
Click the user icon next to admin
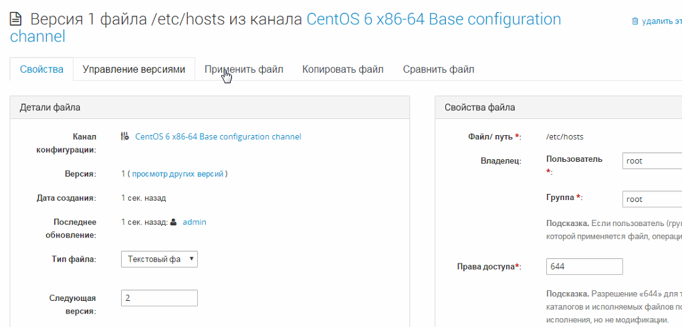(174, 222)
